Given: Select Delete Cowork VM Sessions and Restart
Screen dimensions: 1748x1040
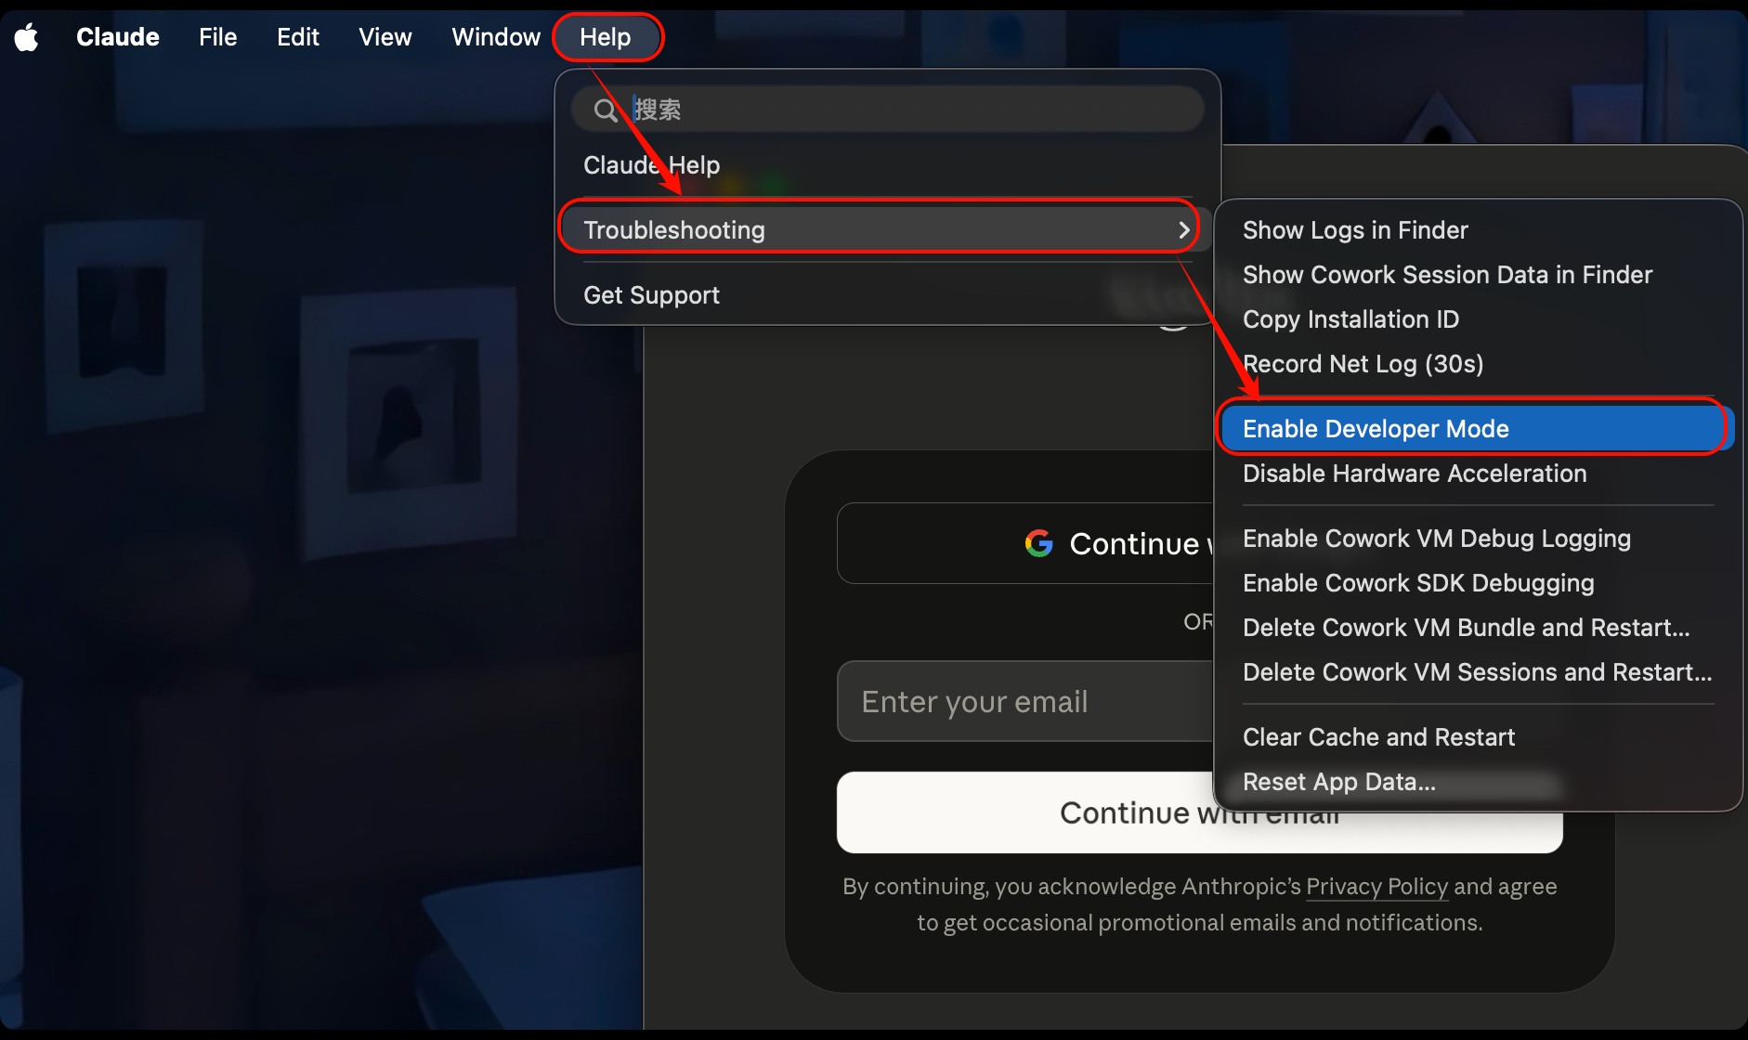Looking at the screenshot, I should pos(1478,672).
